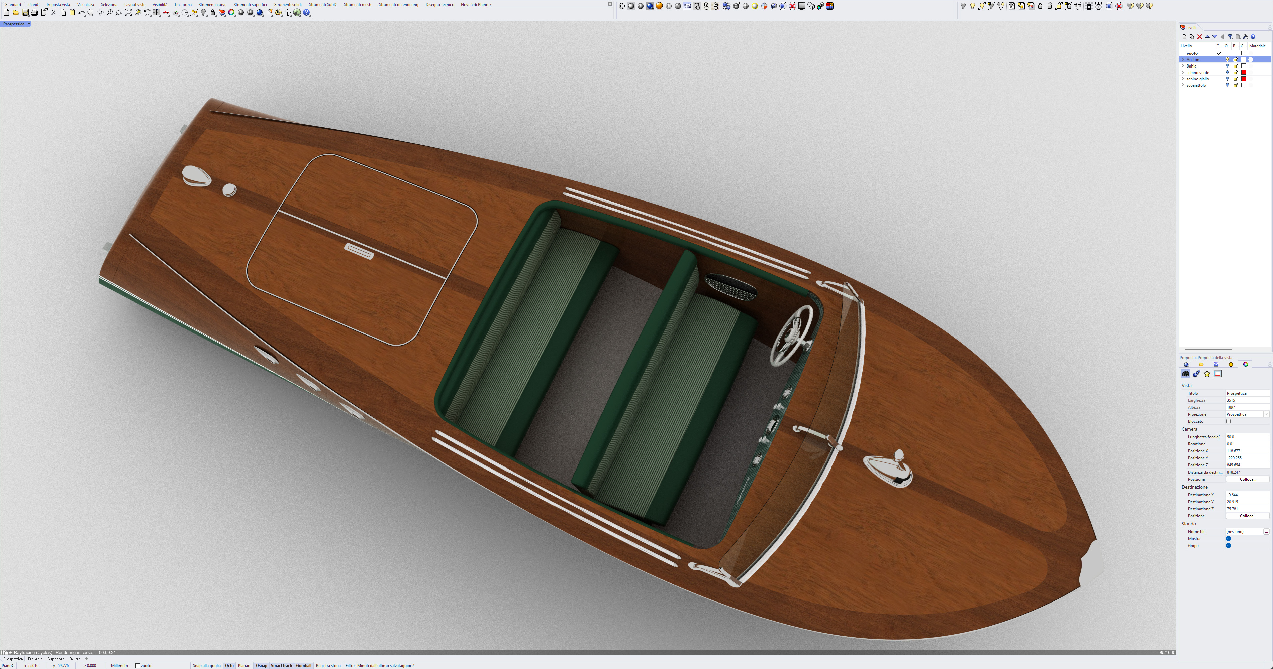Switch to the Superiore viewport tab
This screenshot has width=1273, height=669.
56,659
